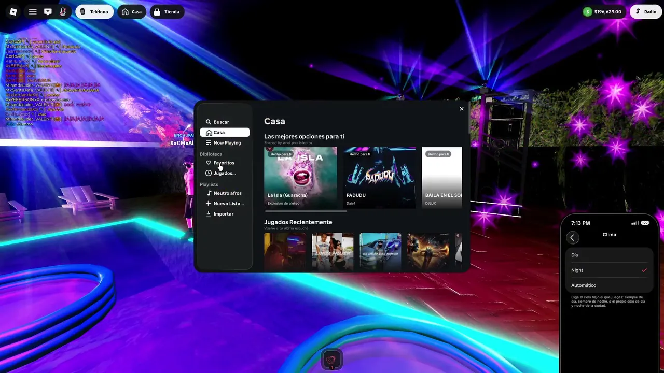Select Día weather option on phone
The width and height of the screenshot is (664, 373).
point(609,255)
